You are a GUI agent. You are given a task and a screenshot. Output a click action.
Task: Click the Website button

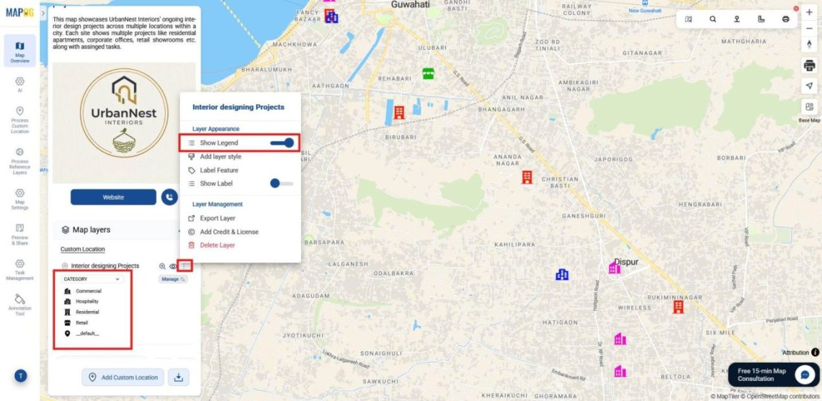(x=113, y=197)
